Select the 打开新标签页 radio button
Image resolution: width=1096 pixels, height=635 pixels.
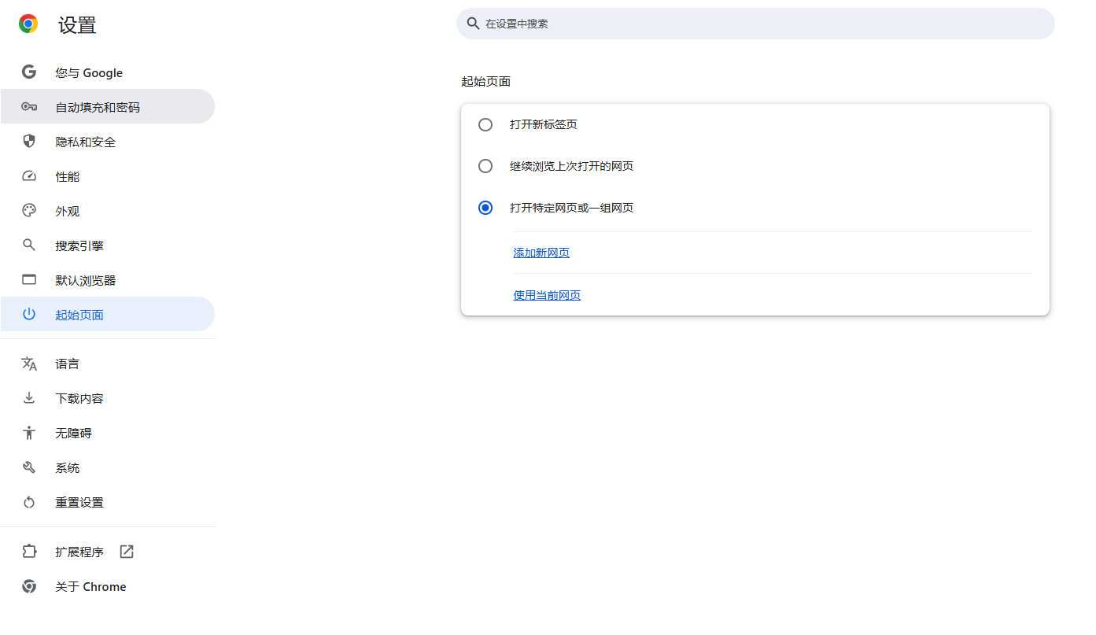point(485,124)
